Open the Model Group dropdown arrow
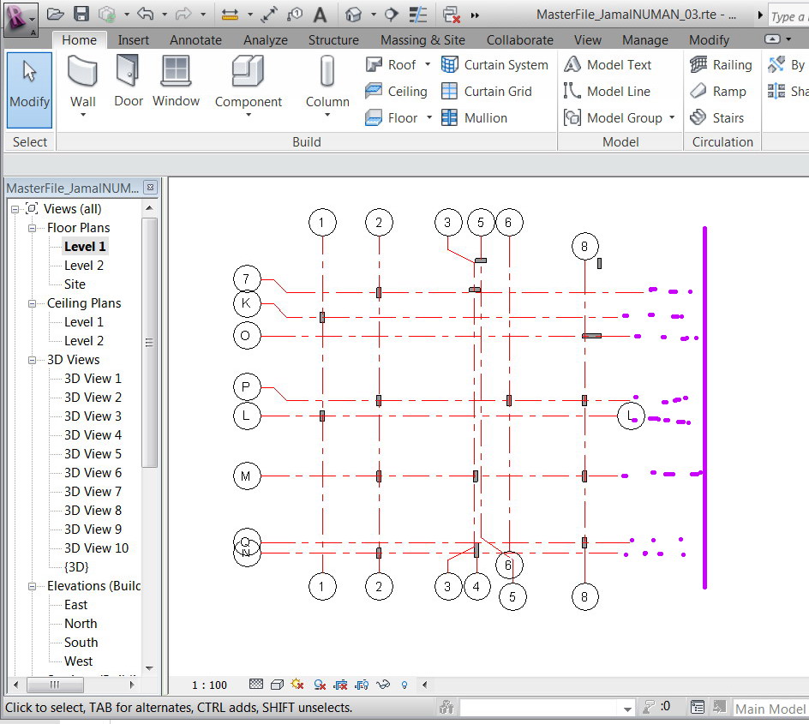This screenshot has width=809, height=724. pyautogui.click(x=672, y=117)
